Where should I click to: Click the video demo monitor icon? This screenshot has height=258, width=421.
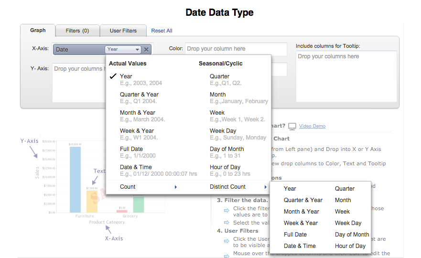(x=292, y=126)
